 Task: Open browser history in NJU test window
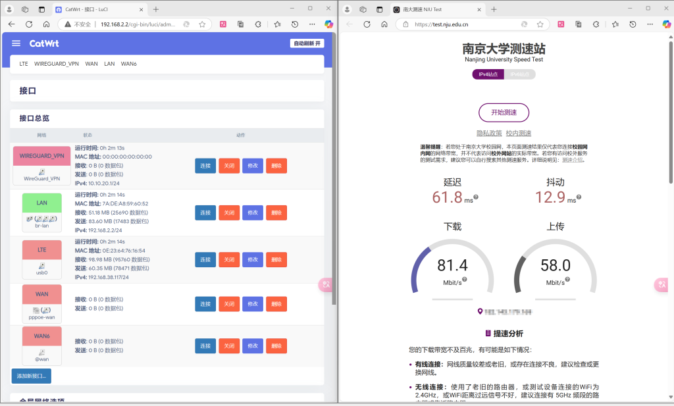(x=633, y=24)
